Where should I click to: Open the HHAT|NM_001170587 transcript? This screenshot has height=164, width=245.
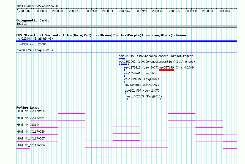point(31,138)
